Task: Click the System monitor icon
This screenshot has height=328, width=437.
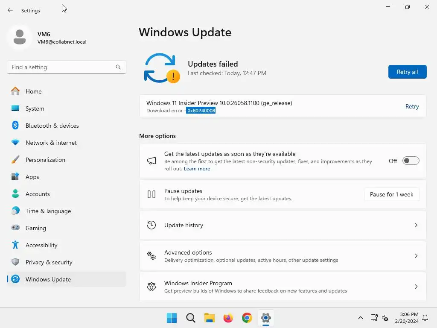Action: coord(15,108)
